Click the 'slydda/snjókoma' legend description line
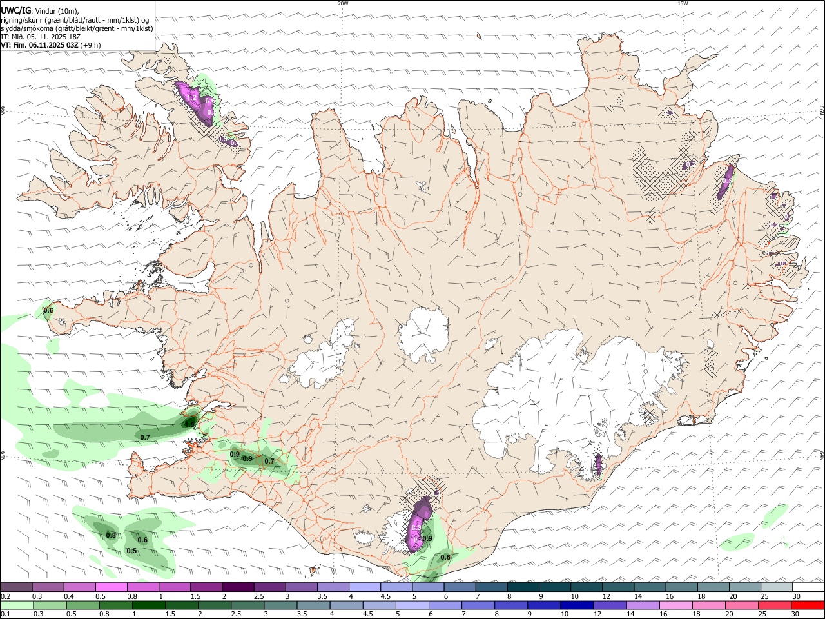 77,28
